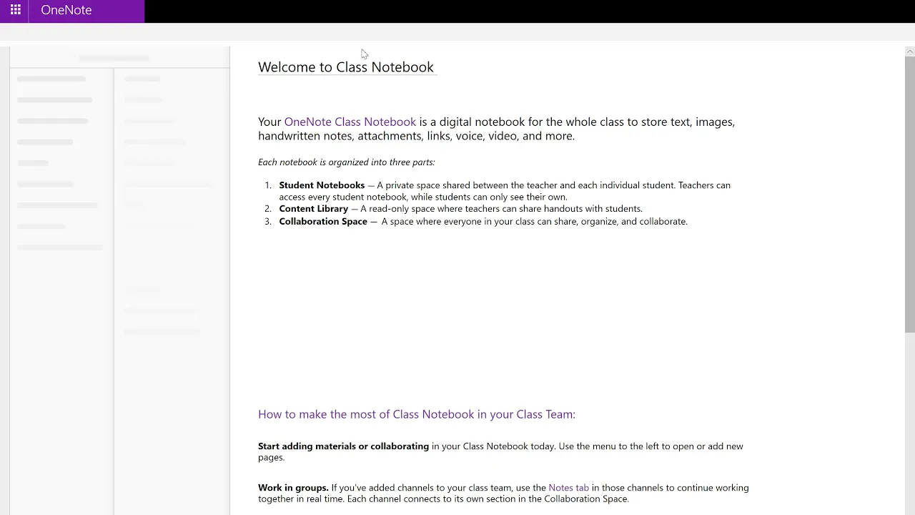This screenshot has width=915, height=515.
Task: Click the bold text Start adding materials or collaborating
Action: click(343, 446)
